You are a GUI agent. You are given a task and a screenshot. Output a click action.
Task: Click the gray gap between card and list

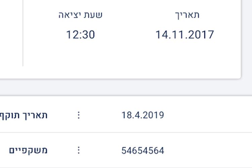pos(126,87)
